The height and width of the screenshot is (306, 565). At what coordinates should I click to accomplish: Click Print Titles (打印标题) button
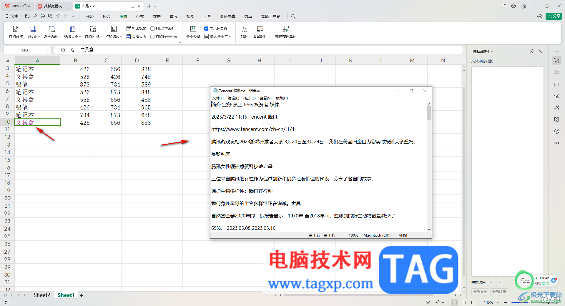[x=136, y=29]
